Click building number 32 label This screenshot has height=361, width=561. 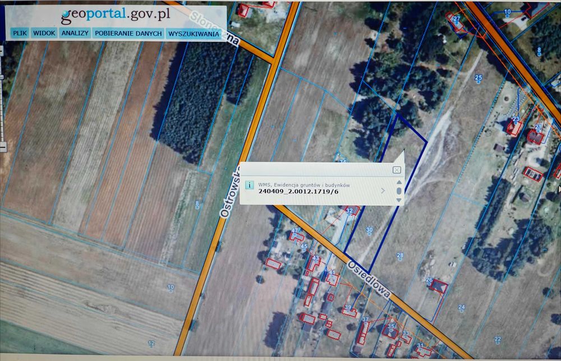349,211
